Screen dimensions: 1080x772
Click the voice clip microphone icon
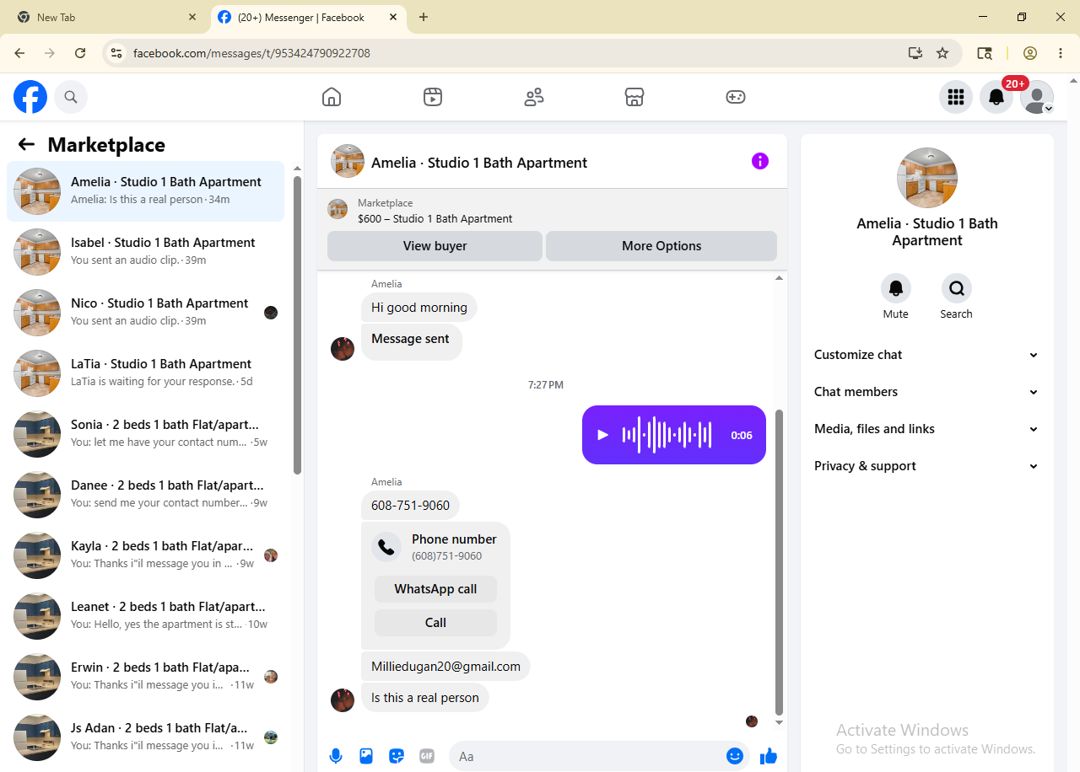pyautogui.click(x=336, y=756)
